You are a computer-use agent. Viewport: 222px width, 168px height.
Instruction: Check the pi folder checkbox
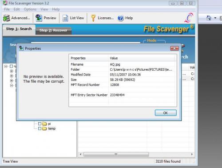(x=40, y=124)
